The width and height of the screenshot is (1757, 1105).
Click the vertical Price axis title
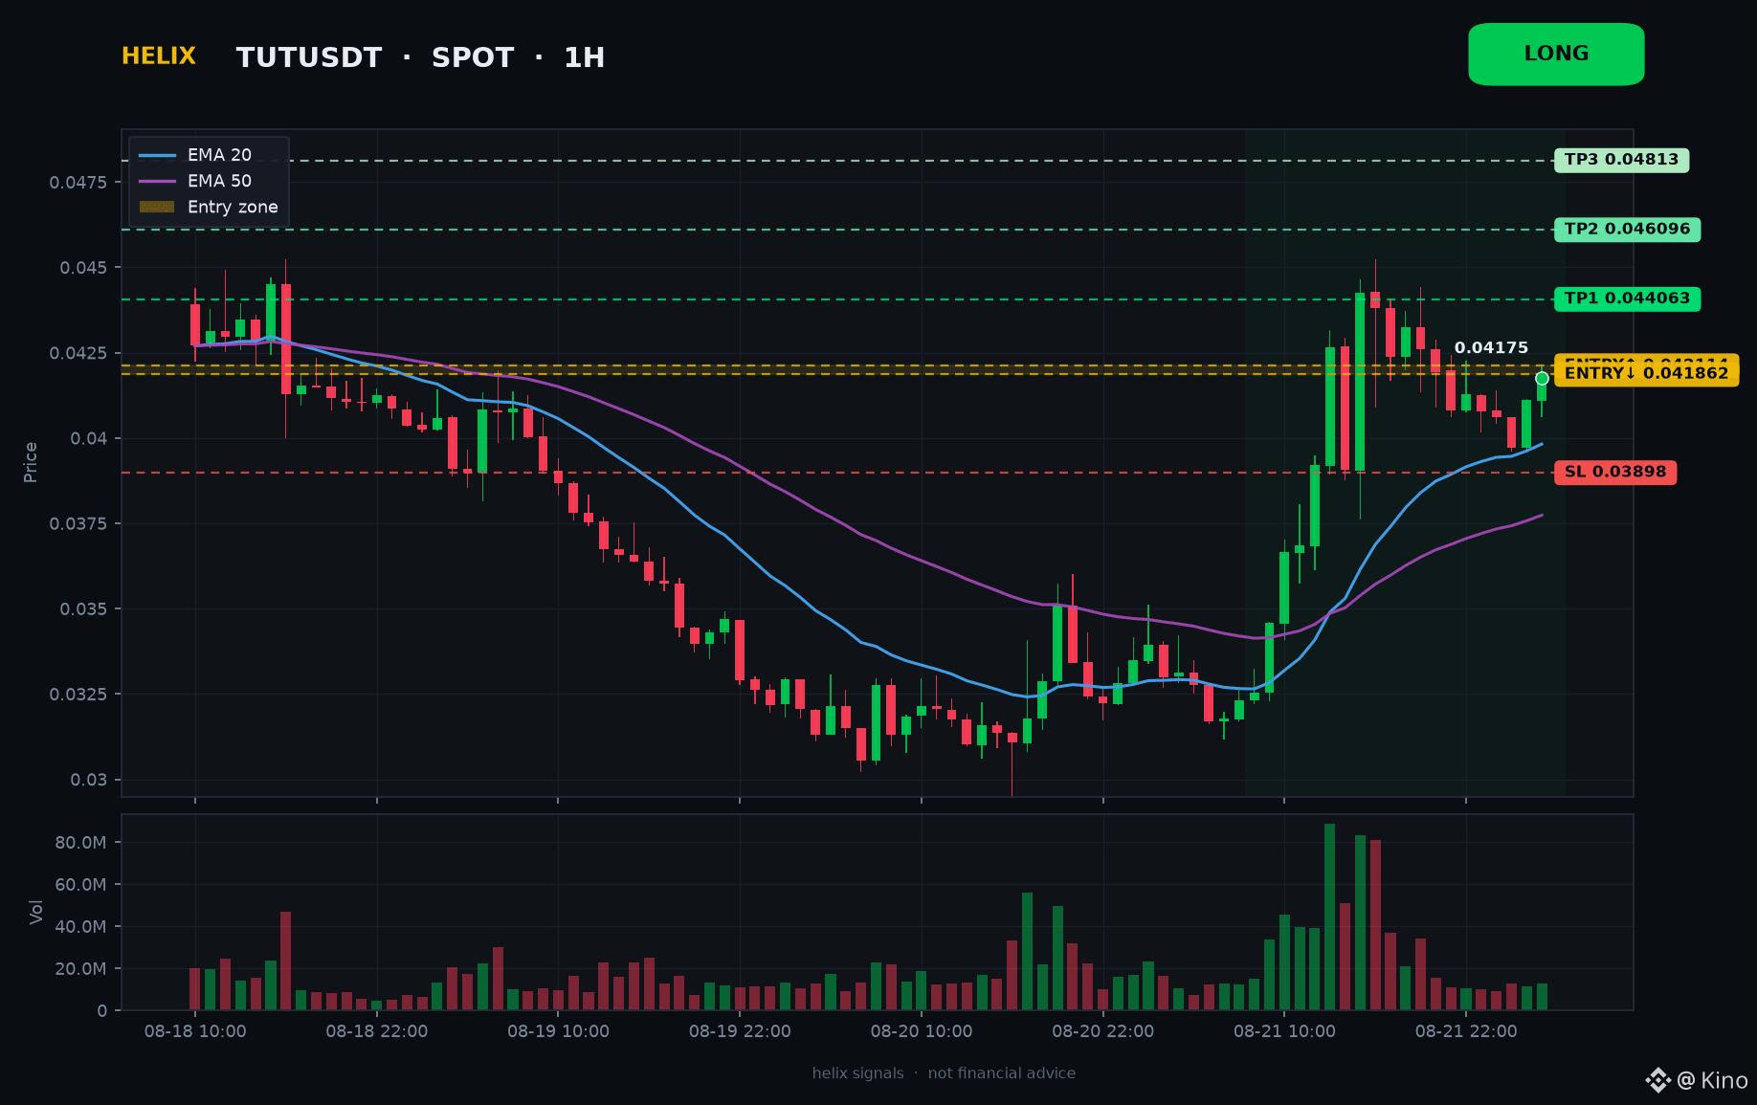click(31, 462)
